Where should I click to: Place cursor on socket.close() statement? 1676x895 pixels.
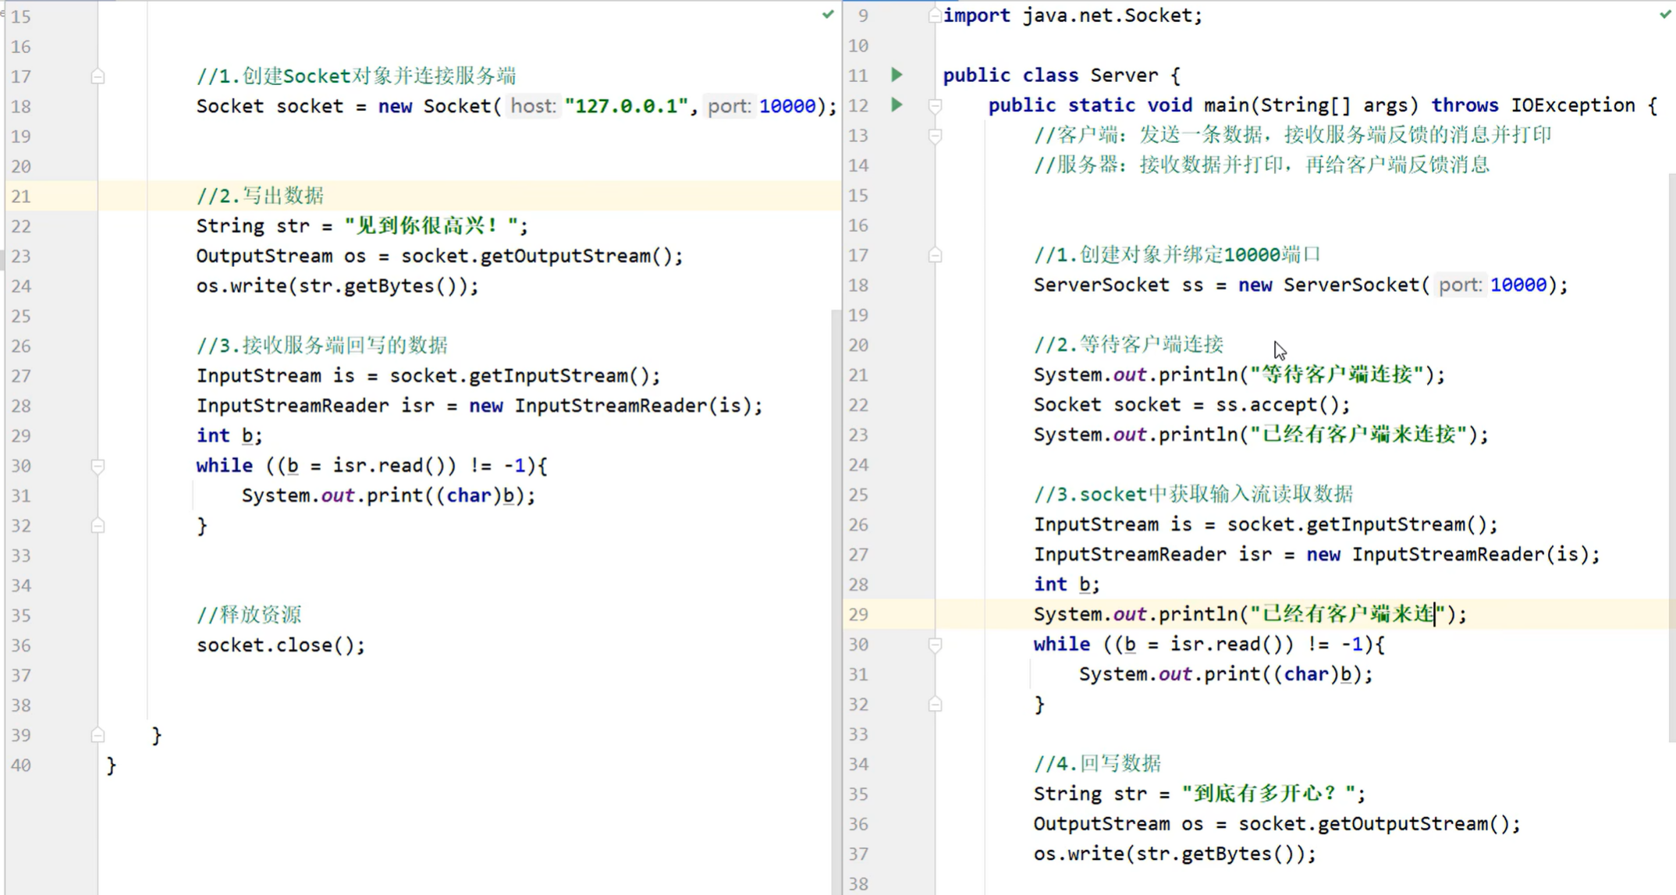pyautogui.click(x=279, y=645)
